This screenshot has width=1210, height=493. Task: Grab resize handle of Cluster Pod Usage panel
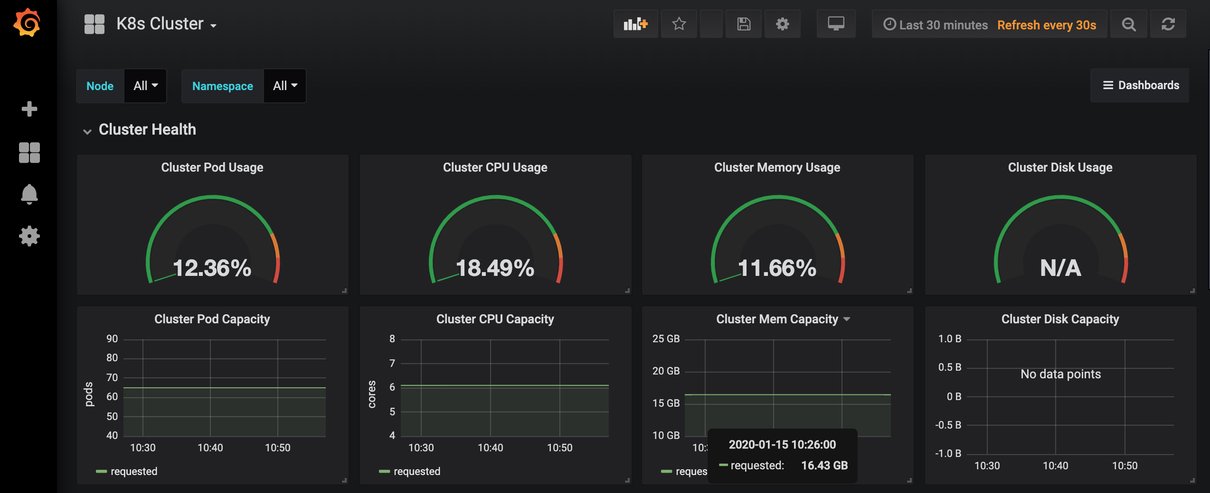coord(344,291)
